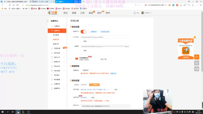Click 立即下载 on the 斗鱼直播伴侣 ad
The image size is (203, 114).
pyautogui.click(x=186, y=58)
